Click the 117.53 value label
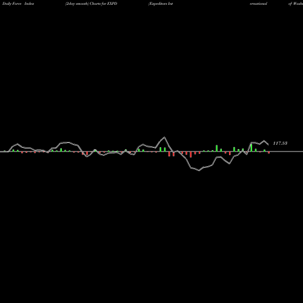Image resolution: width=303 pixels, height=303 pixels. [280, 143]
